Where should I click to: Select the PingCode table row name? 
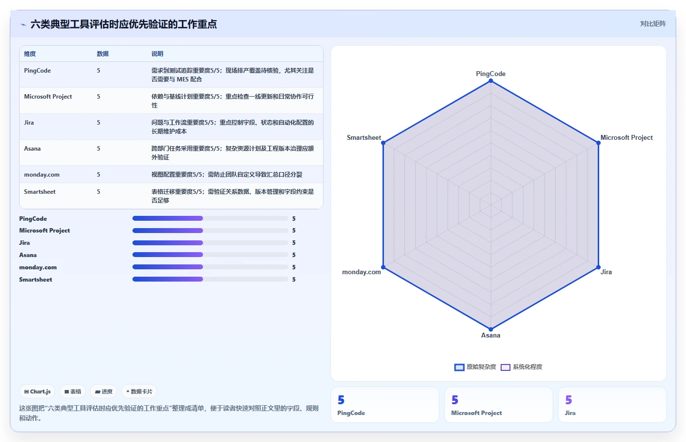coord(37,71)
